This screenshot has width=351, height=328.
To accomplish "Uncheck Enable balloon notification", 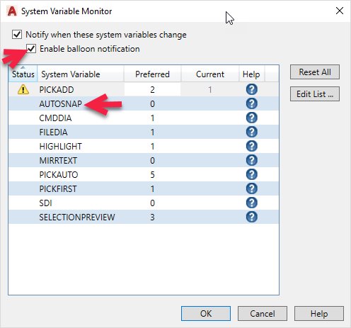I will pos(31,49).
